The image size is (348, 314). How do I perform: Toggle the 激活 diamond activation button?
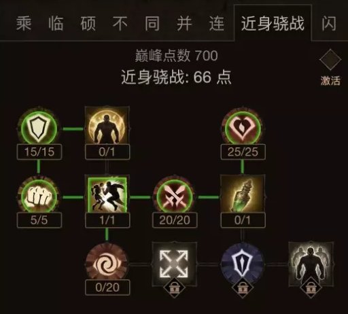(x=330, y=60)
